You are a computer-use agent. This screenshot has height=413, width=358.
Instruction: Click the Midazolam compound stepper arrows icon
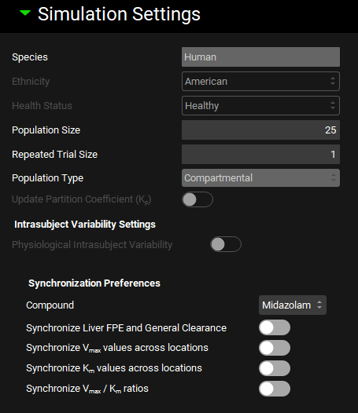tap(319, 305)
